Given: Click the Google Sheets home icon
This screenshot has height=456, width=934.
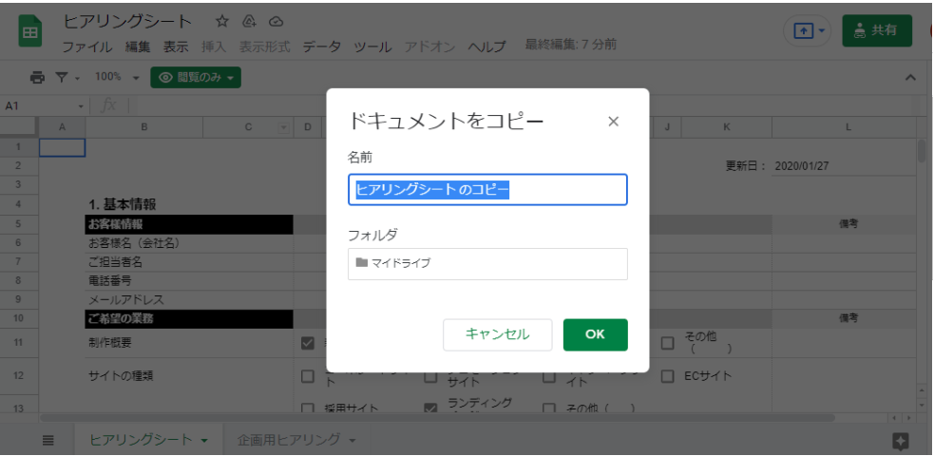Looking at the screenshot, I should pos(29,33).
